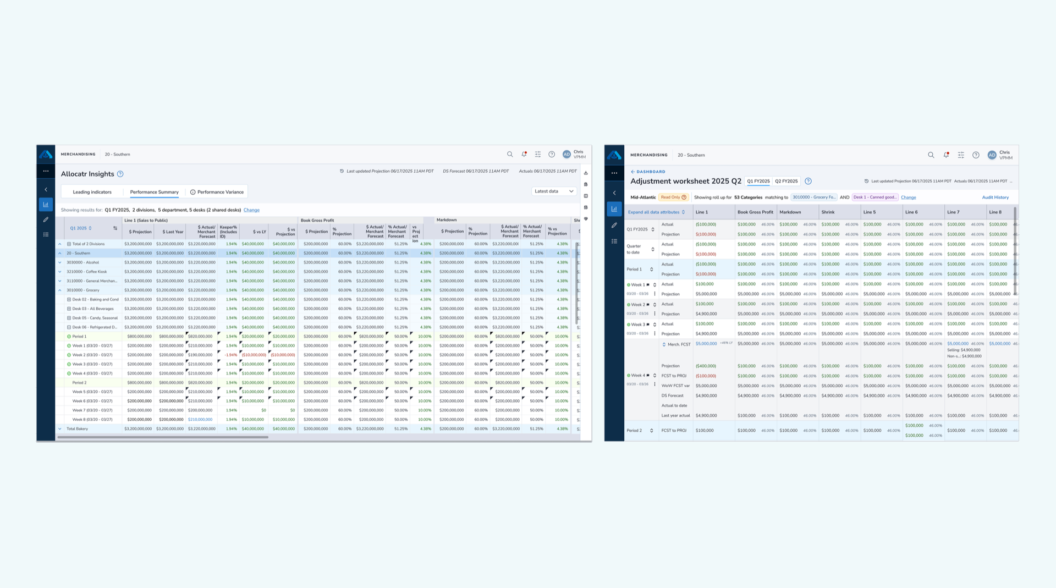Toggle Week 3 row expander
This screenshot has width=1056, height=588.
(x=654, y=325)
